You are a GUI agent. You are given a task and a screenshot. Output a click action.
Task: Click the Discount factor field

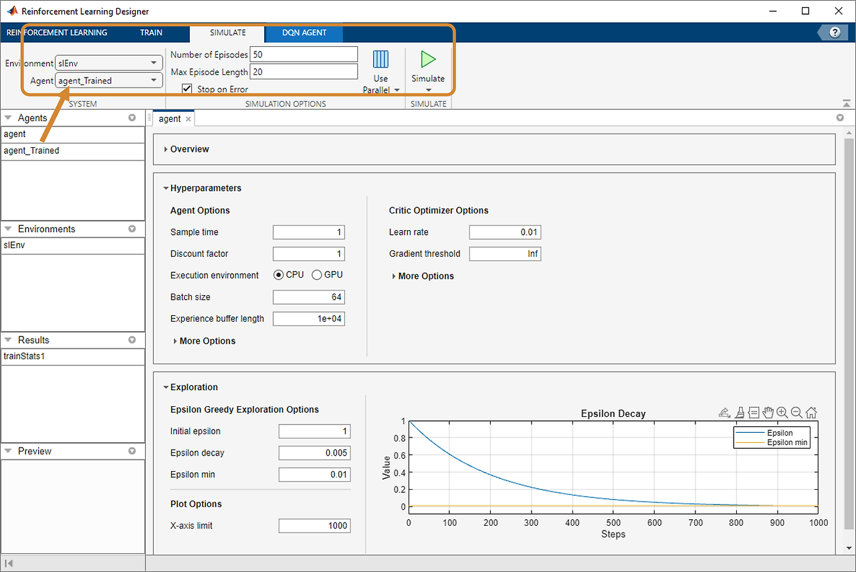(309, 254)
